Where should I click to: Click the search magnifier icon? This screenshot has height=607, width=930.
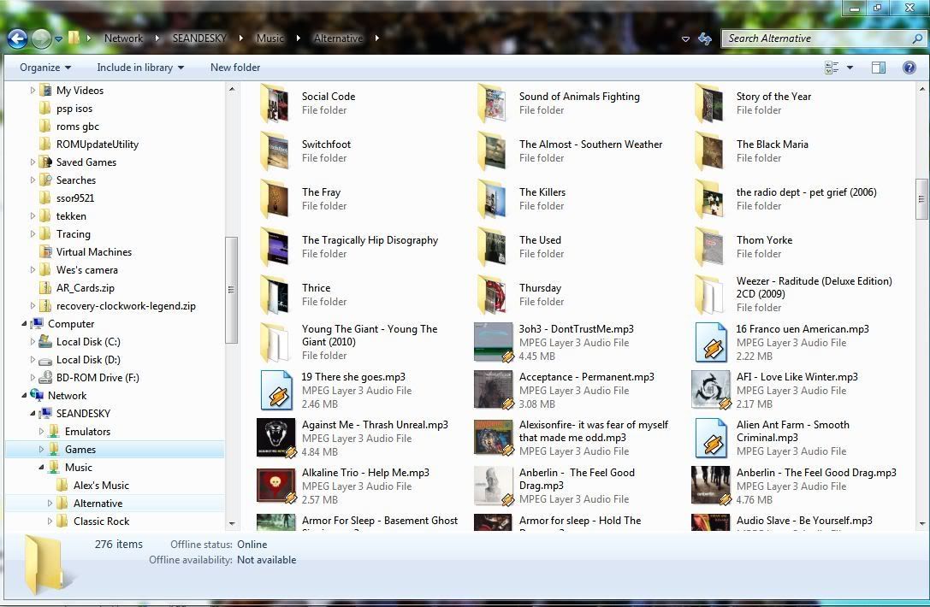click(917, 38)
